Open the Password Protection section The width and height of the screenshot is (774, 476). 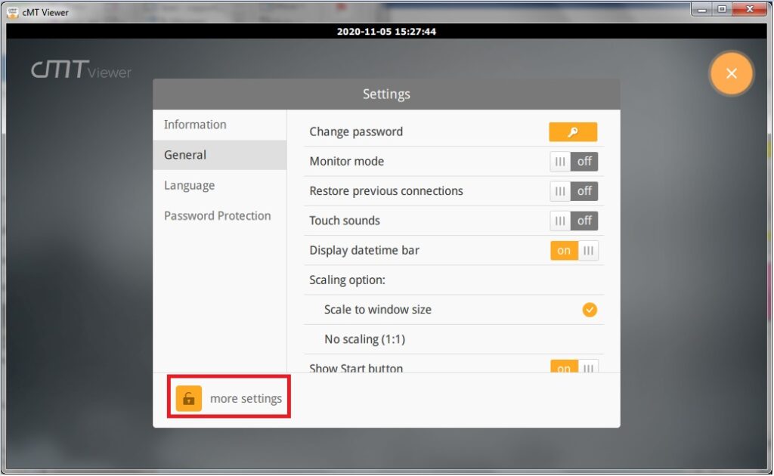pyautogui.click(x=216, y=215)
